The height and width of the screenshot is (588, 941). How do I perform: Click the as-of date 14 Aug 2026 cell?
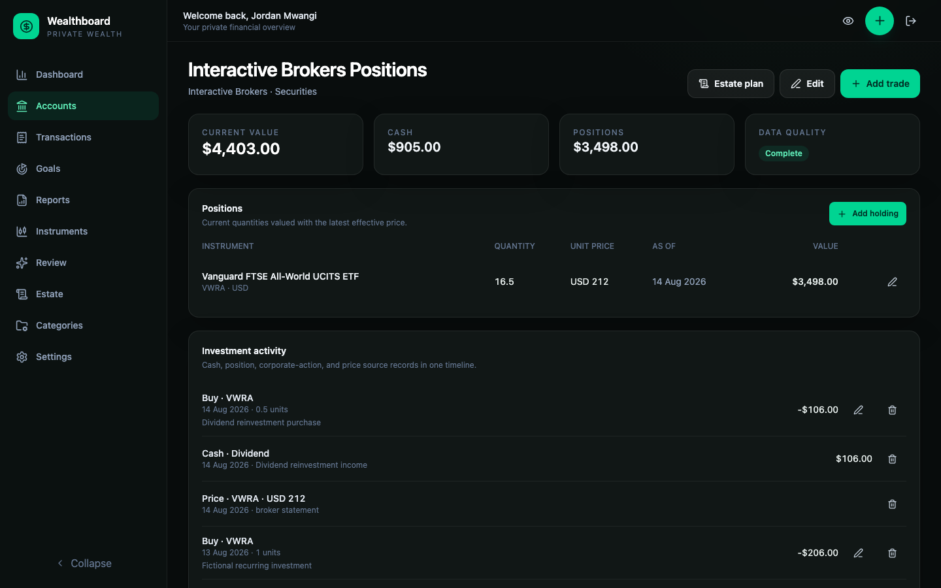pos(679,282)
